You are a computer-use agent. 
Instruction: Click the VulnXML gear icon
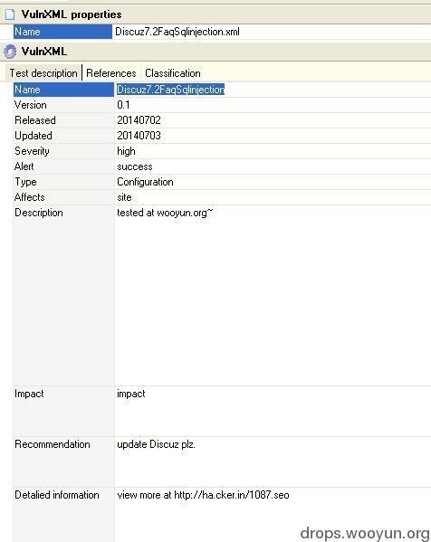10,52
